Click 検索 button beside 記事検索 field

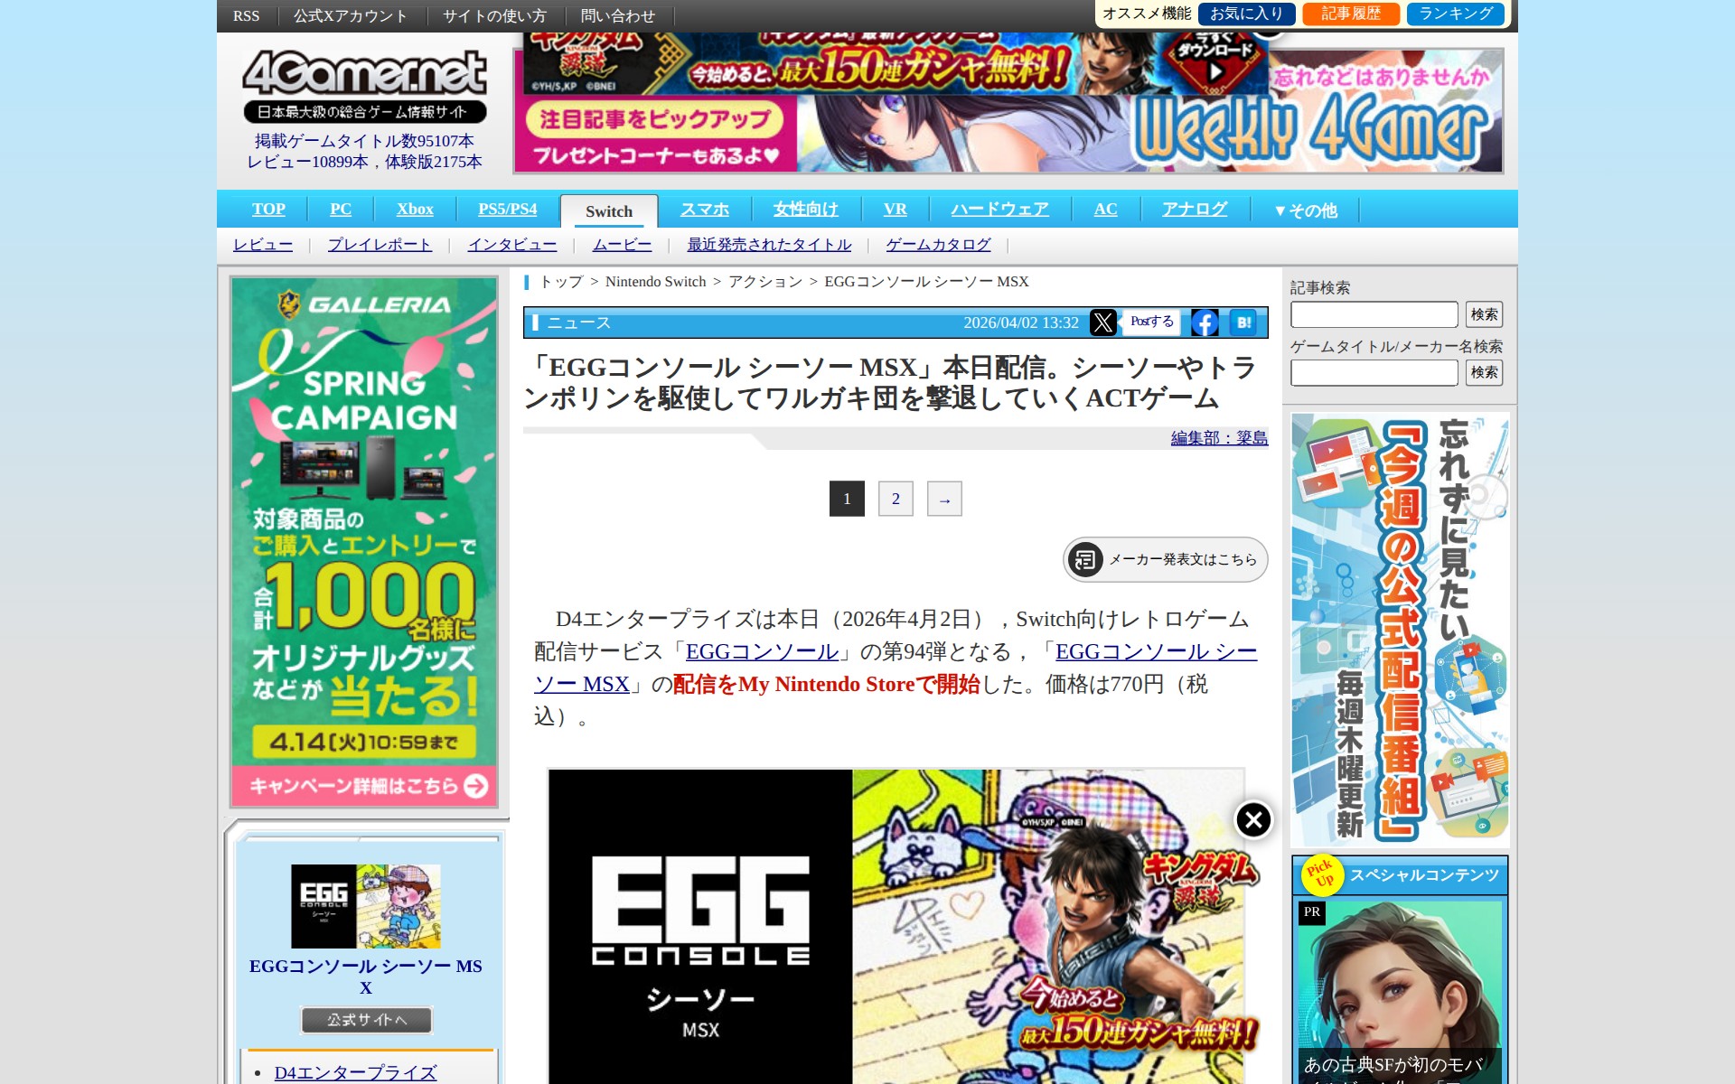pyautogui.click(x=1485, y=314)
